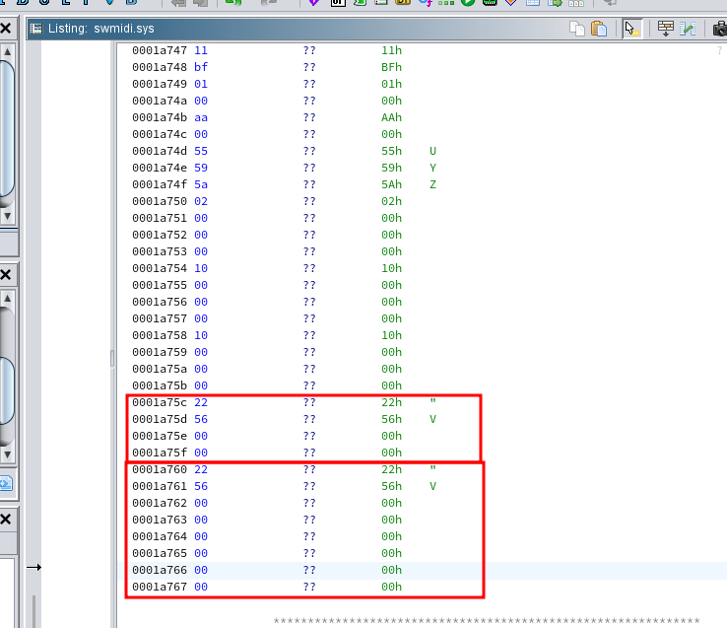Open the edit listing fields tool
Screen dimensions: 727x628
(666, 29)
